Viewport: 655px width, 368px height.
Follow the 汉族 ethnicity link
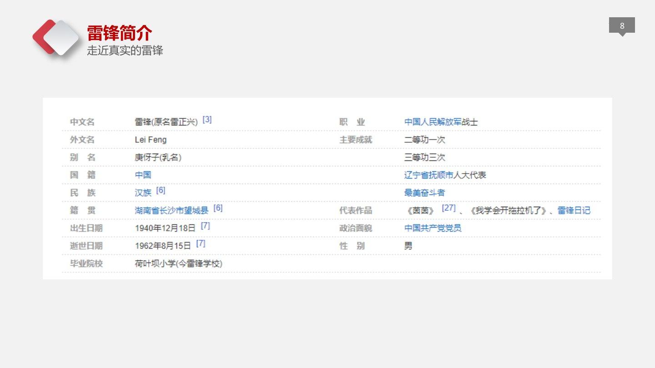pos(143,193)
